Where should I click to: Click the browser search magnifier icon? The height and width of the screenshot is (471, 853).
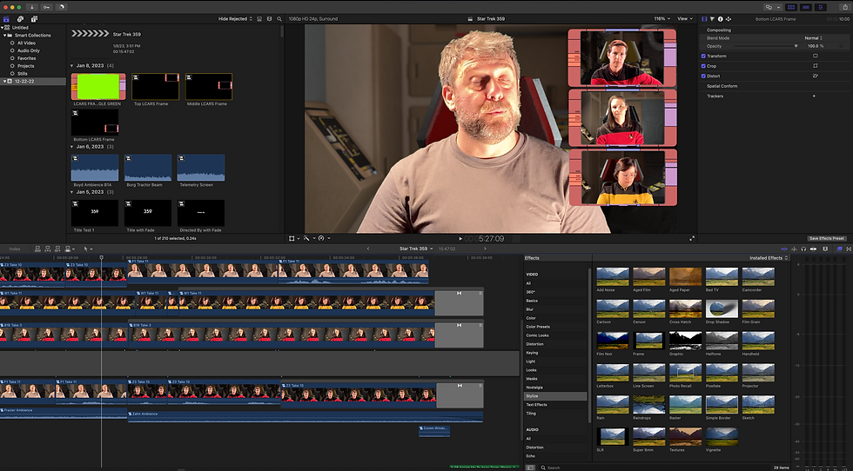(279, 18)
